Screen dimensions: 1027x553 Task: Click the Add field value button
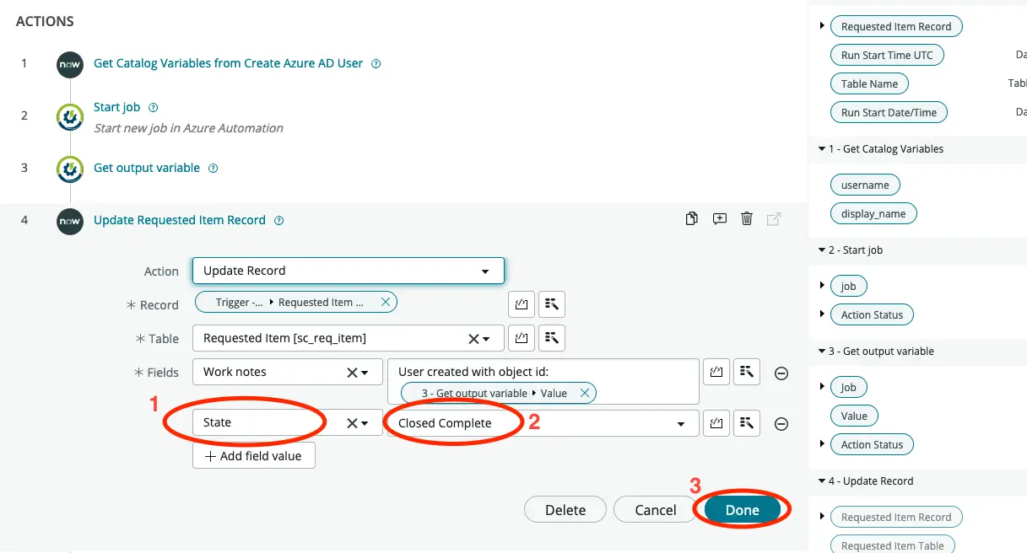[253, 455]
